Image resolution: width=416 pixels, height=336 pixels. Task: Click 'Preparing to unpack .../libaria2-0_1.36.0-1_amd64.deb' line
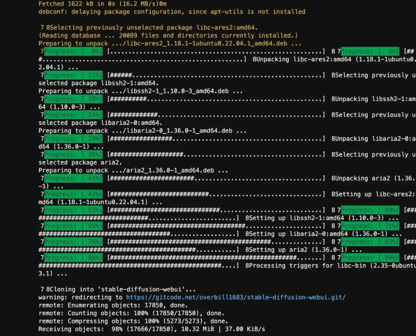142,131
